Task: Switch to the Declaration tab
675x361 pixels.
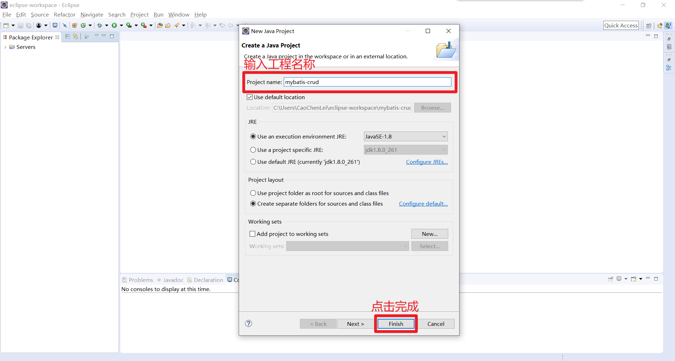Action: coord(205,280)
